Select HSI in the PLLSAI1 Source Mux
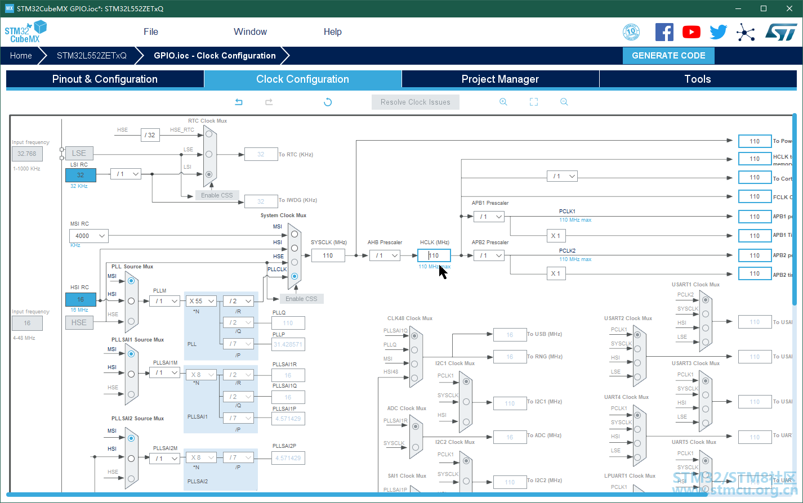Screen dimensions: 803x503 tap(131, 374)
